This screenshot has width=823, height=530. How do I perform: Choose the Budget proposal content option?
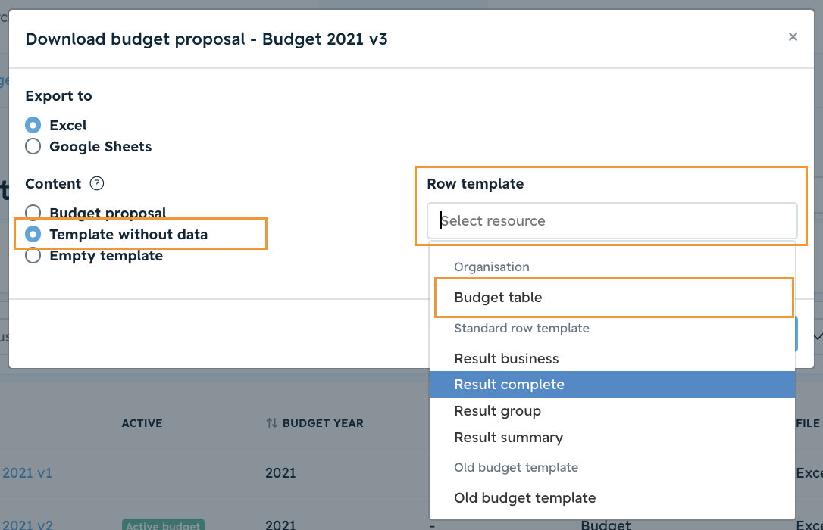coord(33,212)
